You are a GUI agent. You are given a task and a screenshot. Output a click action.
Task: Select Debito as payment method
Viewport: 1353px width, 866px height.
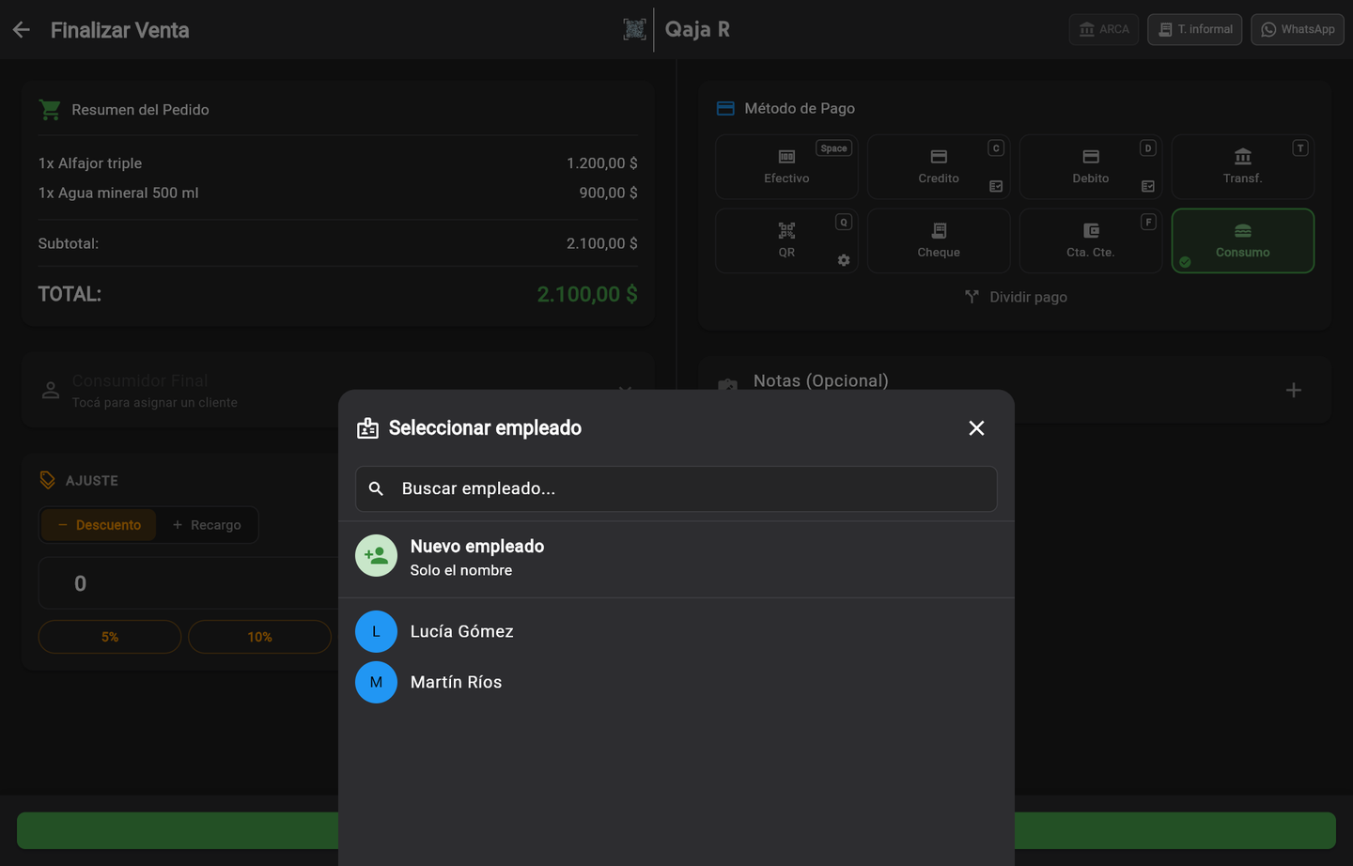1091,166
